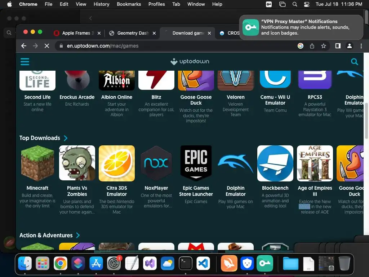The height and width of the screenshot is (277, 369).
Task: Open Finder from the Dock
Action: pyautogui.click(x=25, y=263)
